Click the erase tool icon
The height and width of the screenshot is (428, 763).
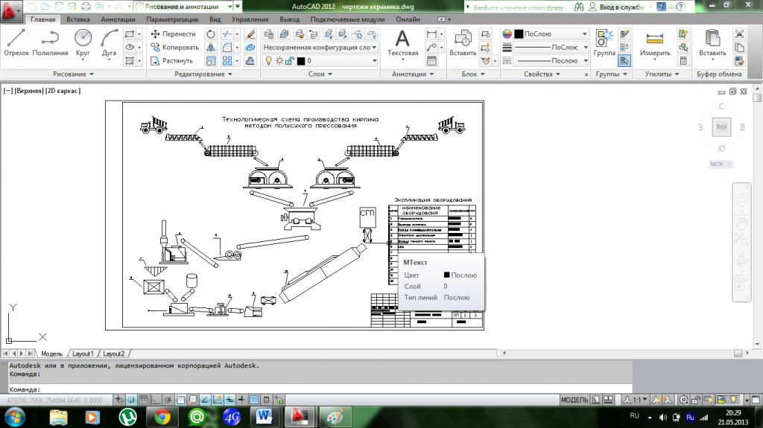point(250,33)
